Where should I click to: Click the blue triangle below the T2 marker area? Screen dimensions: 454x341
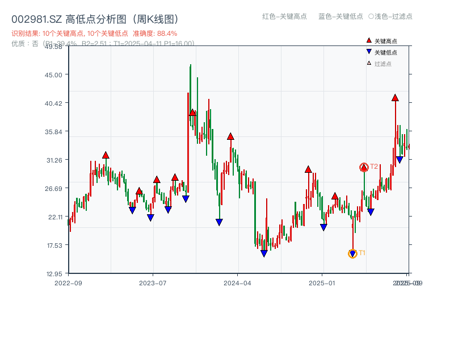[372, 212]
